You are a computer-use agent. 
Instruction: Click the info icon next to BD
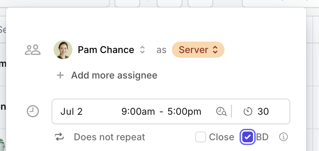click(x=283, y=137)
